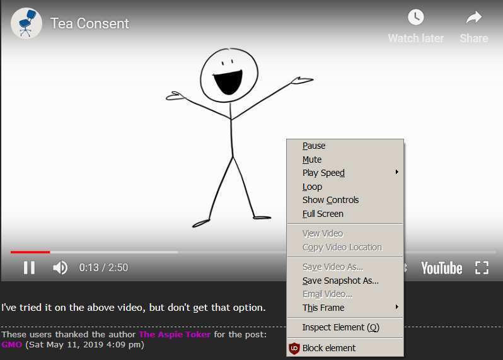Mute audio using the speaker icon

tap(60, 267)
